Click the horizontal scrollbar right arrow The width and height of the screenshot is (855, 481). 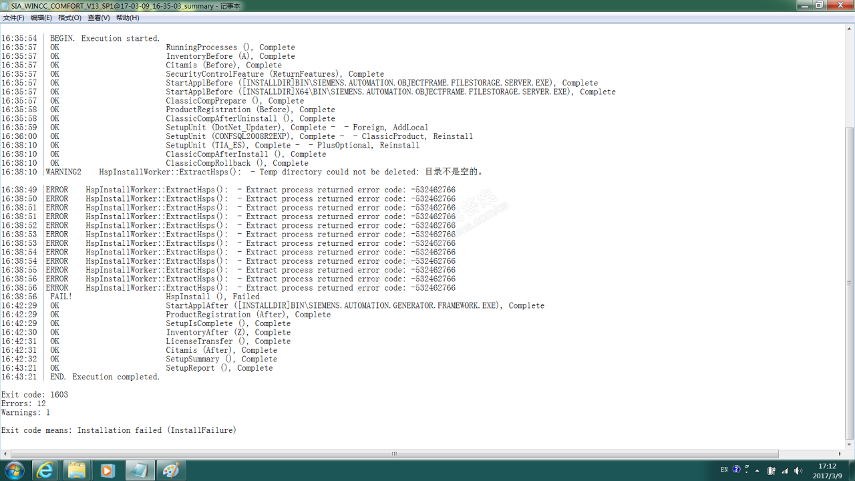click(x=841, y=454)
